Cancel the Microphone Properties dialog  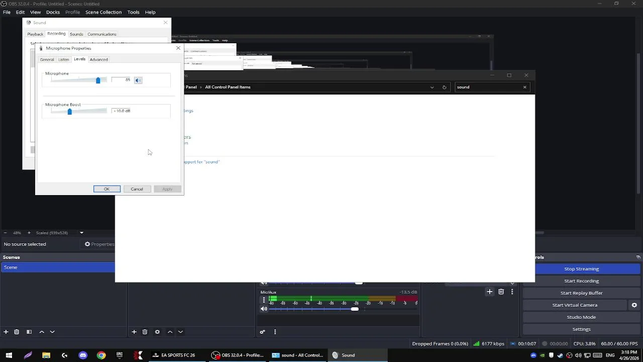point(137,189)
